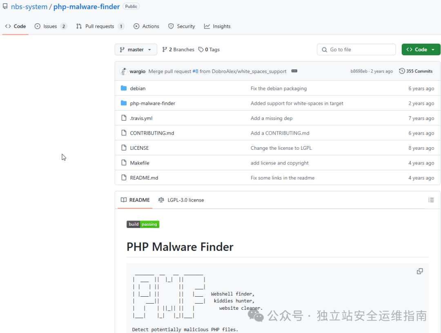Click the PHP Malware Finder heading
Image resolution: width=441 pixels, height=333 pixels.
[180, 247]
